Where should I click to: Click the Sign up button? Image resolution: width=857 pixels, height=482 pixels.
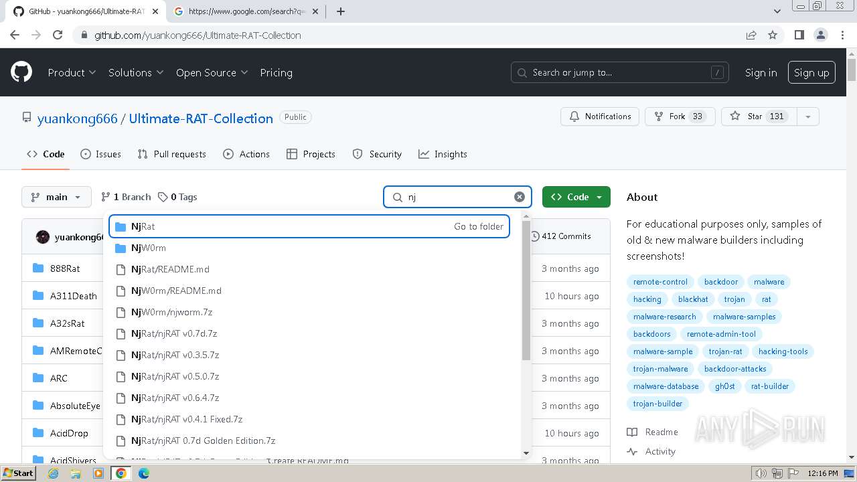tap(811, 72)
